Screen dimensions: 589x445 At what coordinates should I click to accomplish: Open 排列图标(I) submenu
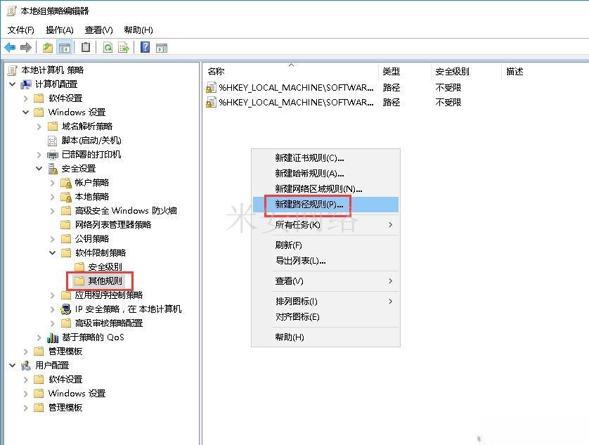coord(325,301)
